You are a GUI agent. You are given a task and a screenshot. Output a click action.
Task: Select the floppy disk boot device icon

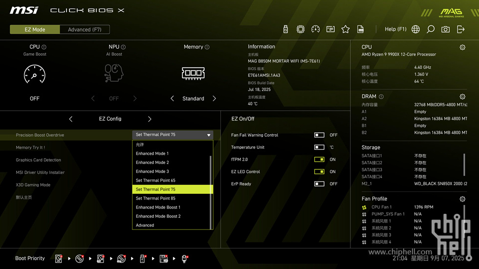pyautogui.click(x=164, y=259)
